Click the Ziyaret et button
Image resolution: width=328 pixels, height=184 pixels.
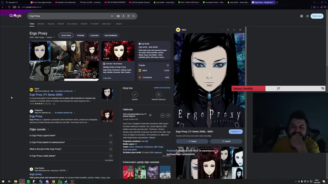pyautogui.click(x=235, y=132)
